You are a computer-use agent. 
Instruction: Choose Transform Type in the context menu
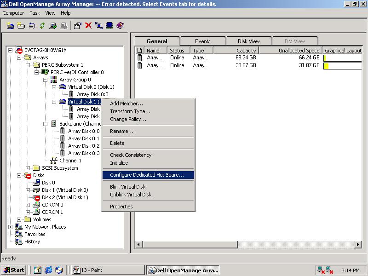coord(148,111)
